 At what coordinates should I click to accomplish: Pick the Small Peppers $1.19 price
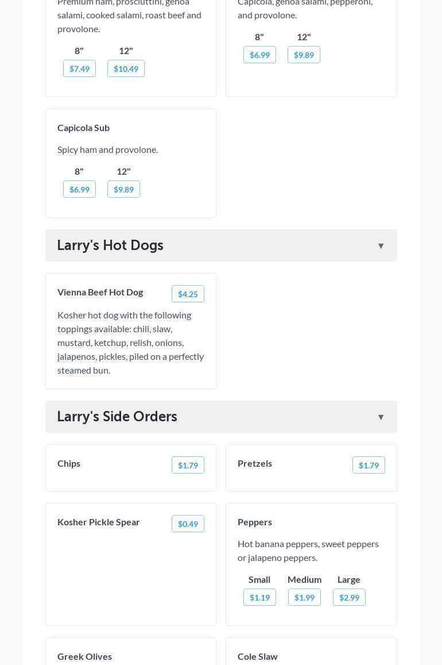pyautogui.click(x=259, y=597)
